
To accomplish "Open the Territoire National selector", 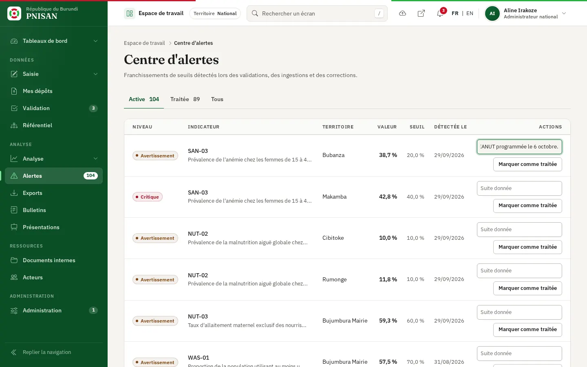I will click(215, 13).
